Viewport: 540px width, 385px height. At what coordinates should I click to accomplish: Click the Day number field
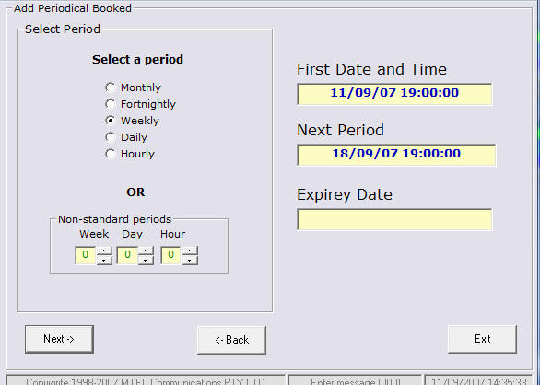coord(127,255)
